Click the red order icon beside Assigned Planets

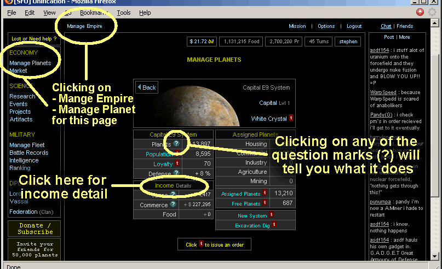[265, 193]
